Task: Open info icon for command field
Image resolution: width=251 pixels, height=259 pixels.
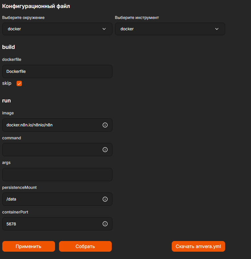Action: coord(105,150)
